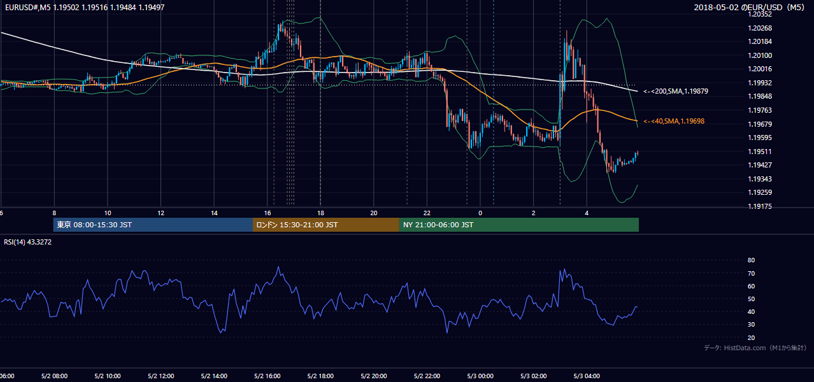Screen dimensions: 814x382
Task: Click hour label 12 under price chart
Action: (161, 213)
